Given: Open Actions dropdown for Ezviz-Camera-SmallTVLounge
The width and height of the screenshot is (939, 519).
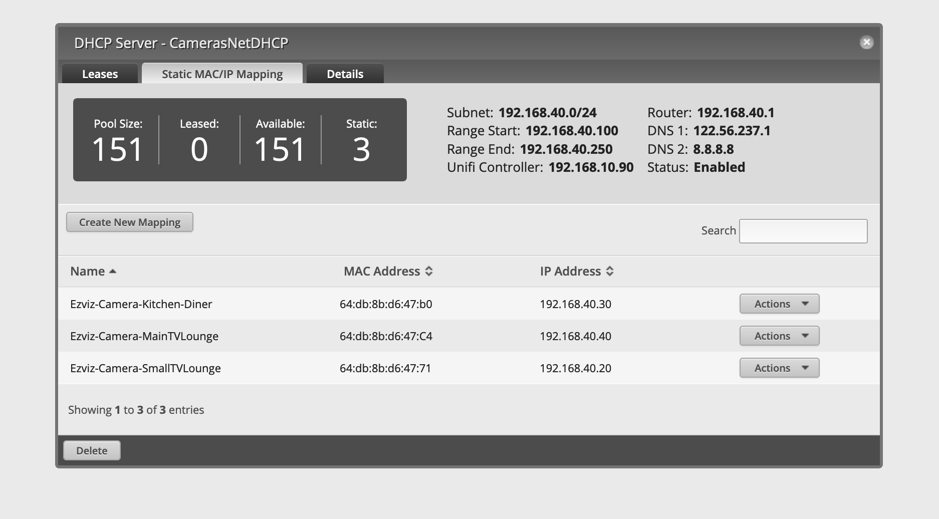Looking at the screenshot, I should tap(779, 368).
